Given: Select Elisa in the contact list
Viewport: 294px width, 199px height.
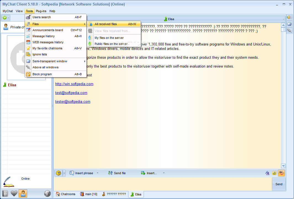Looking at the screenshot, I should click(x=12, y=85).
